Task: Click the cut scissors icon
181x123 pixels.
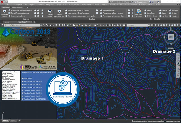Action: 71,25
